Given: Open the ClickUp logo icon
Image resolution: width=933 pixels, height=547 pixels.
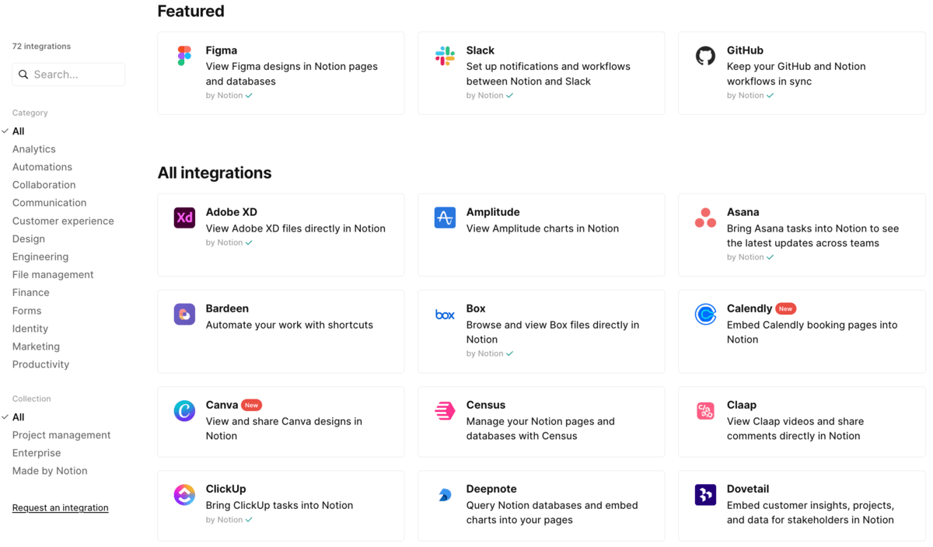Looking at the screenshot, I should pos(184,494).
